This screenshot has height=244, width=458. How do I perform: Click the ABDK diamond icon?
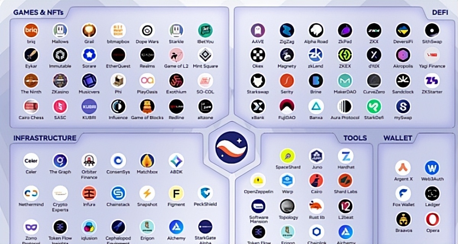(x=176, y=161)
